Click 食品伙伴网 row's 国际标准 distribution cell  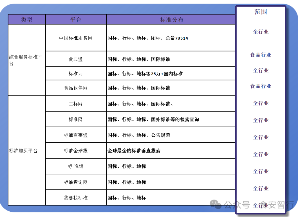171,88
